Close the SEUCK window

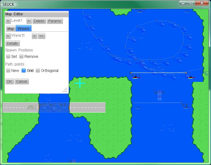(202, 3)
